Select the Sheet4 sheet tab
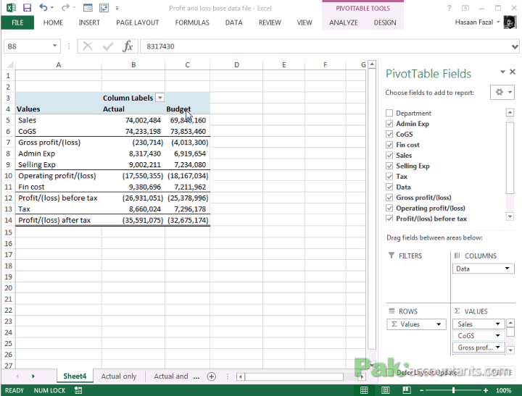Screen dimensions: 522x396 [x=75, y=376]
